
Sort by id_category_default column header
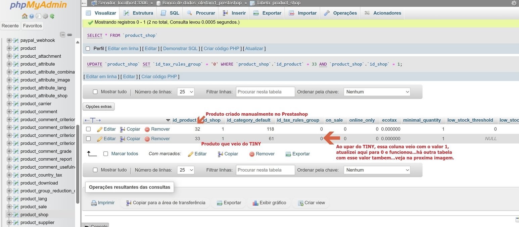[249, 120]
